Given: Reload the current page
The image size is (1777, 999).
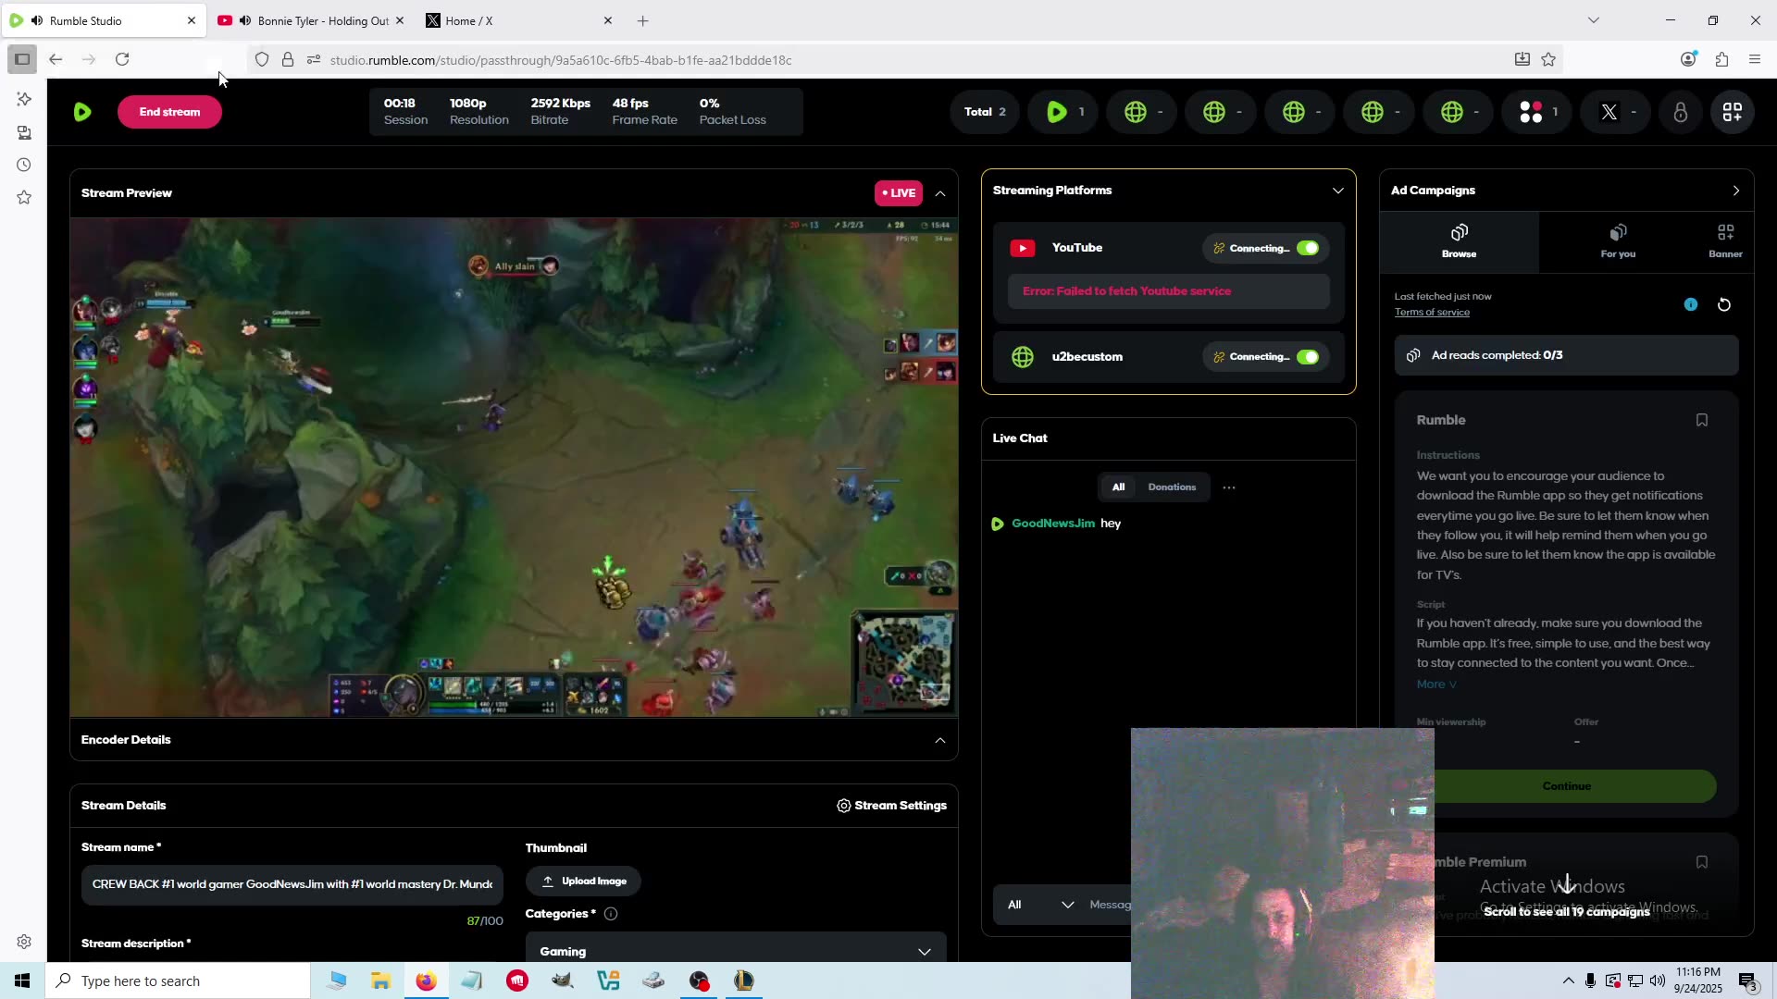Looking at the screenshot, I should [122, 59].
